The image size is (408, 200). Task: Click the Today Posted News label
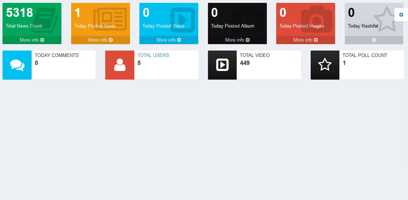coord(95,26)
